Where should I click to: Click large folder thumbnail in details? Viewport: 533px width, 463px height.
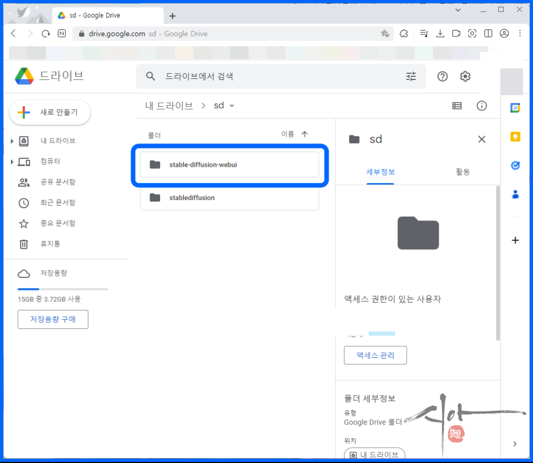pyautogui.click(x=418, y=233)
